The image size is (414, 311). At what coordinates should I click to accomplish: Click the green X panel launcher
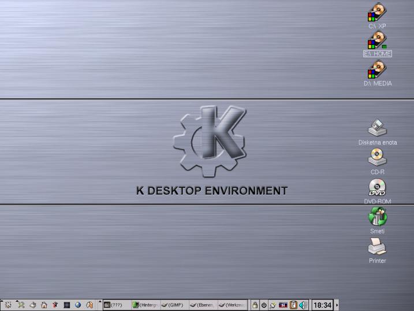[x=21, y=305]
